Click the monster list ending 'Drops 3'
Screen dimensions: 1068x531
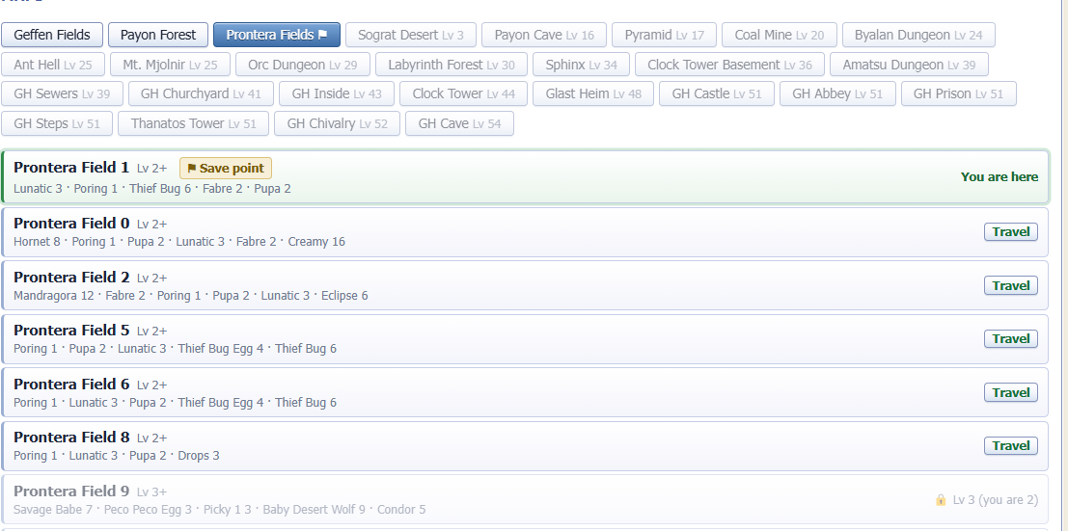click(x=117, y=456)
